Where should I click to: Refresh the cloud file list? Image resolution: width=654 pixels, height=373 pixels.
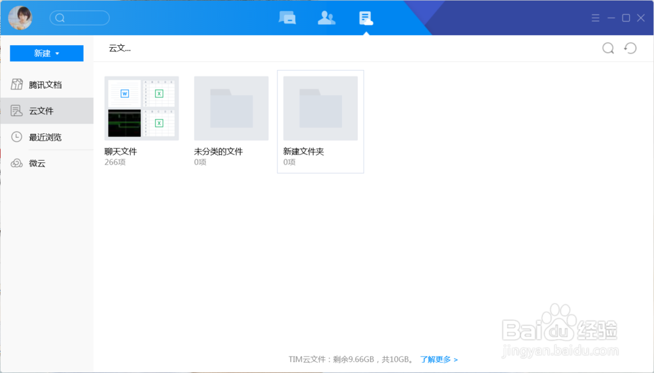(x=630, y=48)
